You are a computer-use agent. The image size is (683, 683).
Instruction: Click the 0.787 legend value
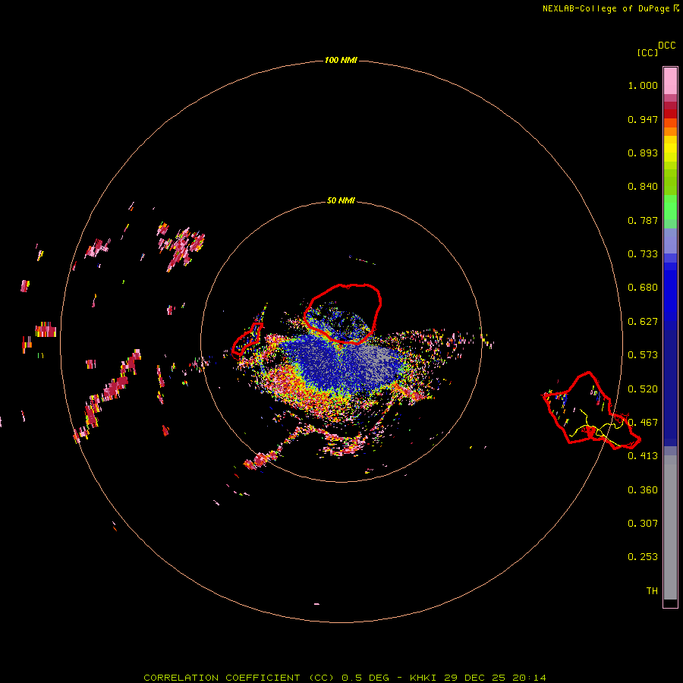tap(643, 220)
